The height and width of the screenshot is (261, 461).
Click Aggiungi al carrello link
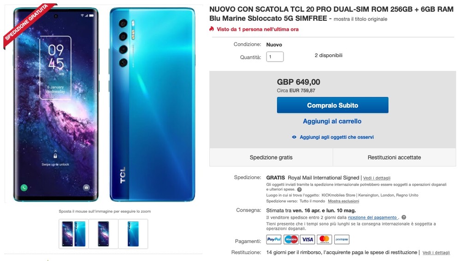pos(332,121)
